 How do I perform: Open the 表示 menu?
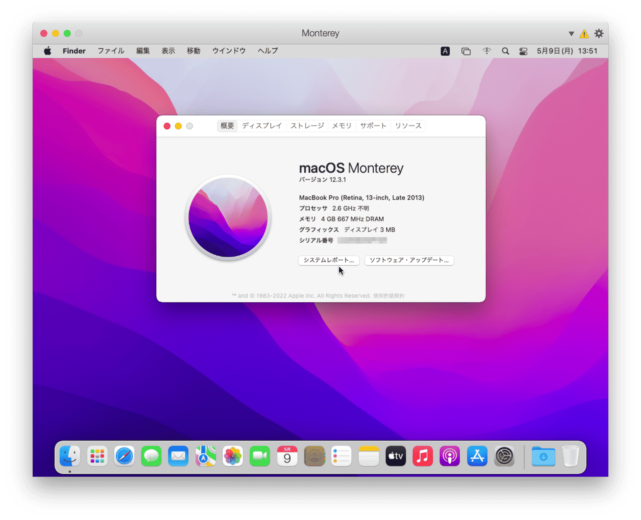pos(168,51)
